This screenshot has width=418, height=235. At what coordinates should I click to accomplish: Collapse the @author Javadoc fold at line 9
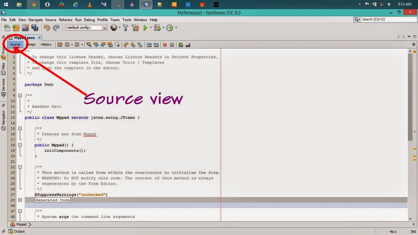coord(20,95)
